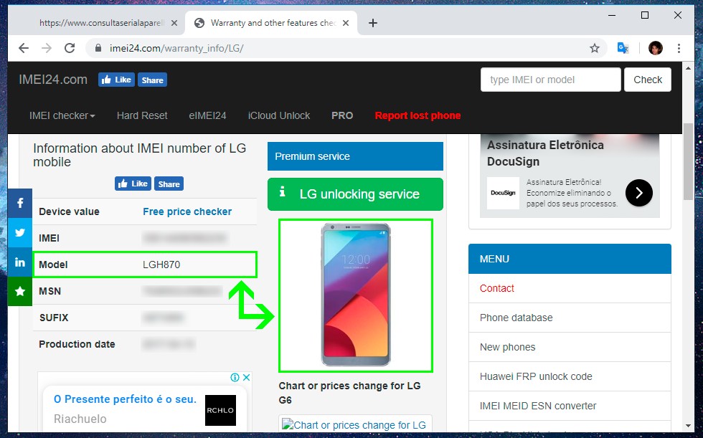
Task: Click the Check button
Action: tap(647, 80)
